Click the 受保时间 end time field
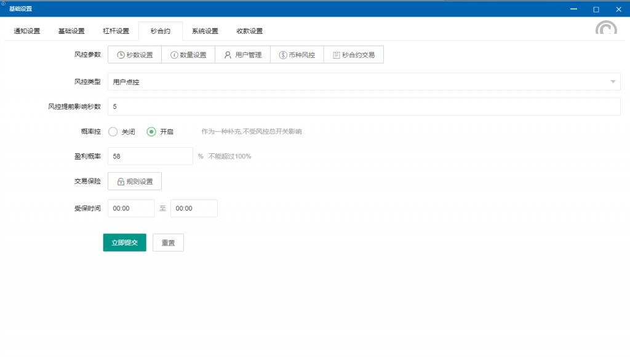The width and height of the screenshot is (630, 357). pos(194,209)
